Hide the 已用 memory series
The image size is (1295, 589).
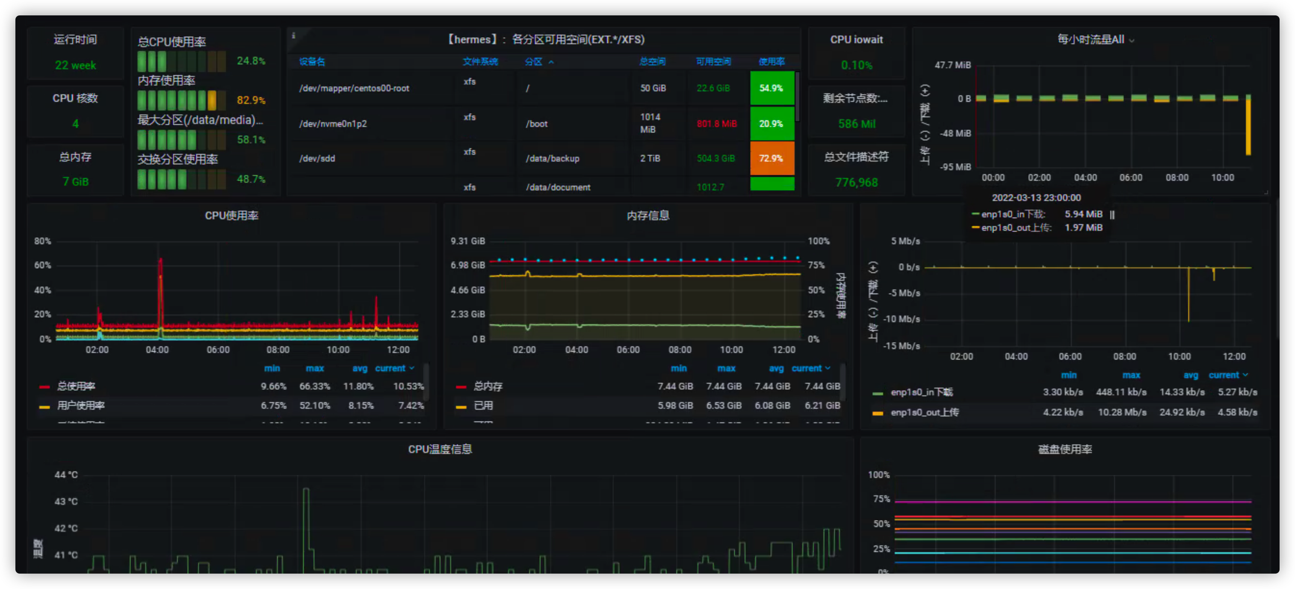[483, 406]
